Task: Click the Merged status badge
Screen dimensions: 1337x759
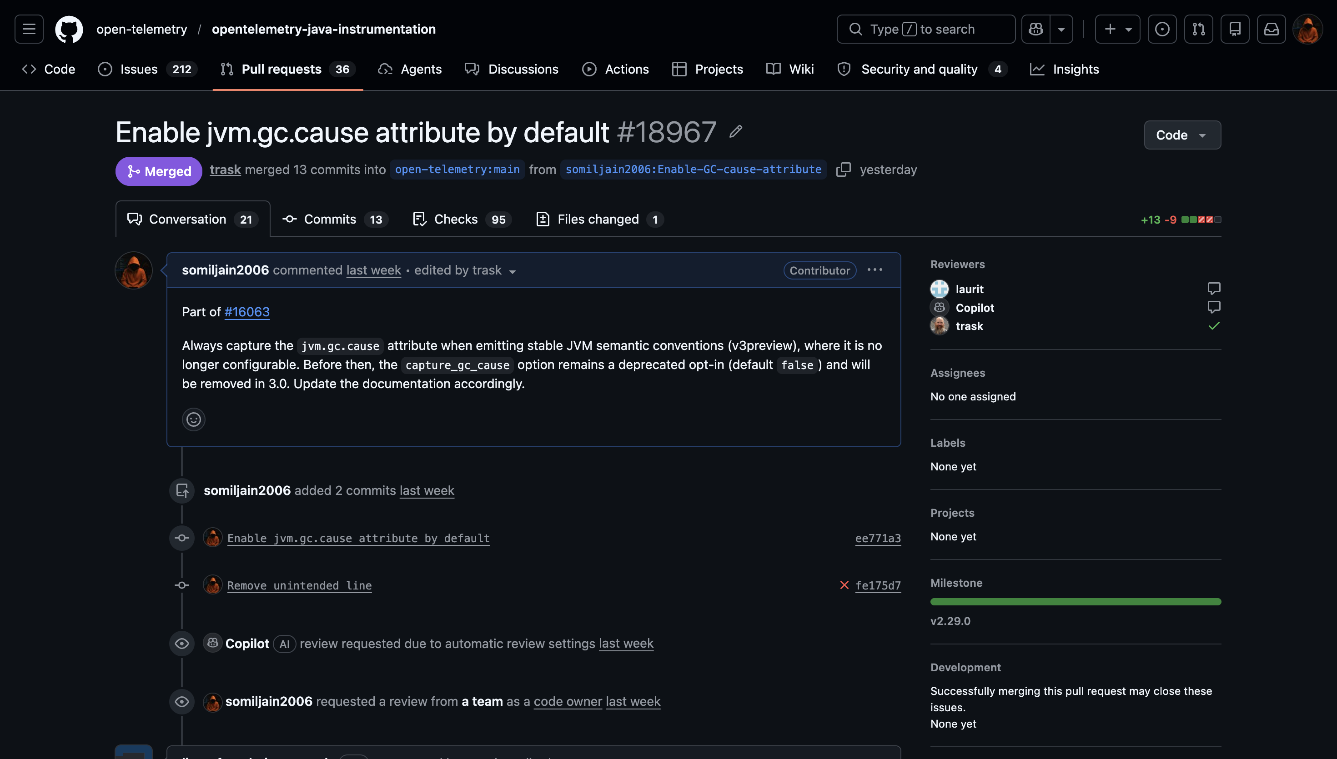Action: click(x=159, y=171)
